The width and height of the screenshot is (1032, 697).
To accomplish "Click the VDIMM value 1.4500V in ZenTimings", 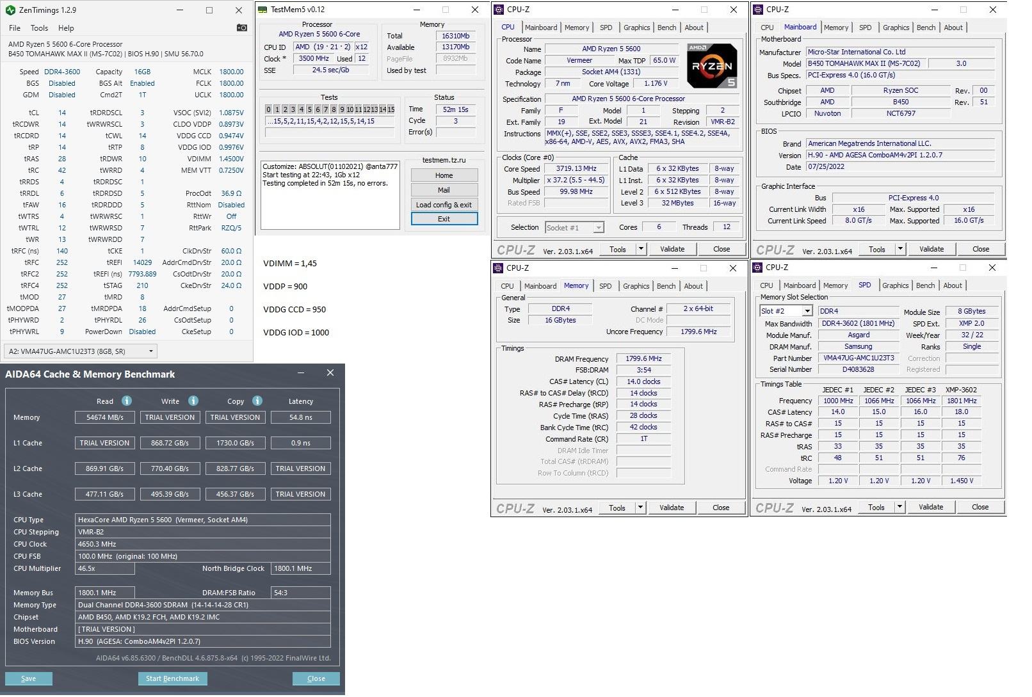I will [230, 159].
